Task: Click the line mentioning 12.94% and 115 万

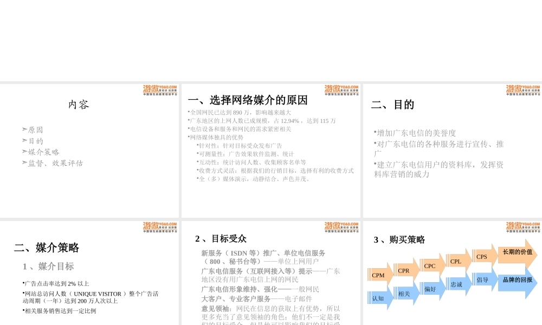Action: (262, 121)
